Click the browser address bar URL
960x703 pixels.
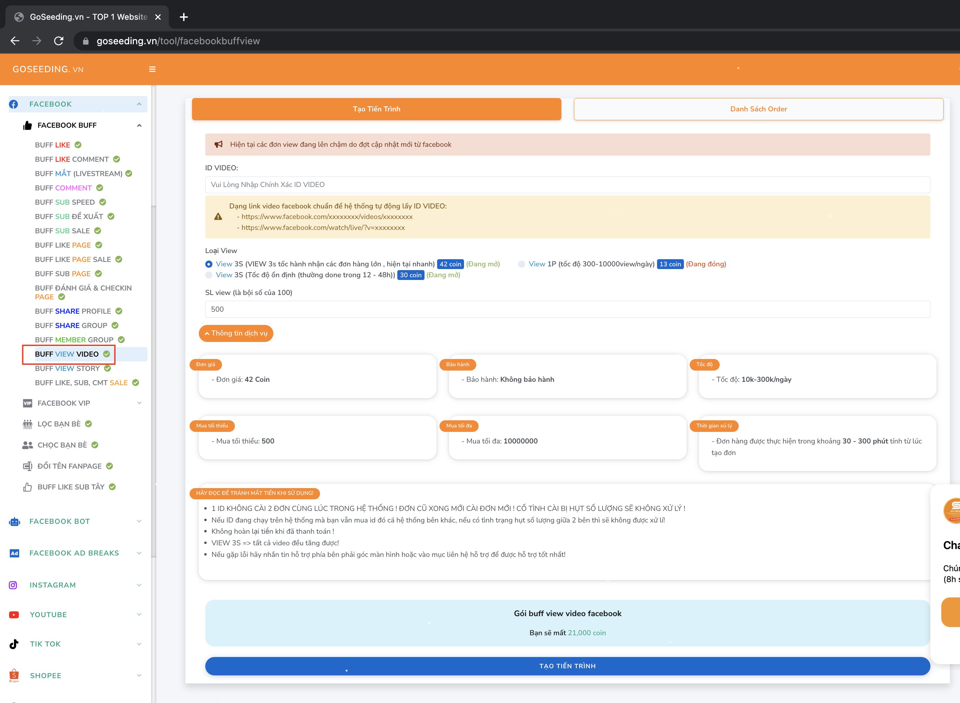tap(178, 41)
